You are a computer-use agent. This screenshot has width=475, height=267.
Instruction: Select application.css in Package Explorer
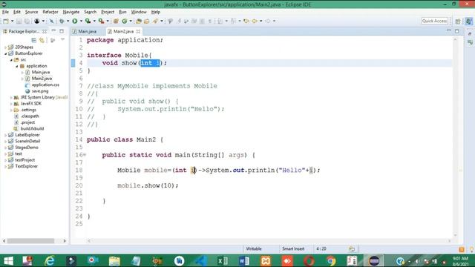tap(45, 85)
